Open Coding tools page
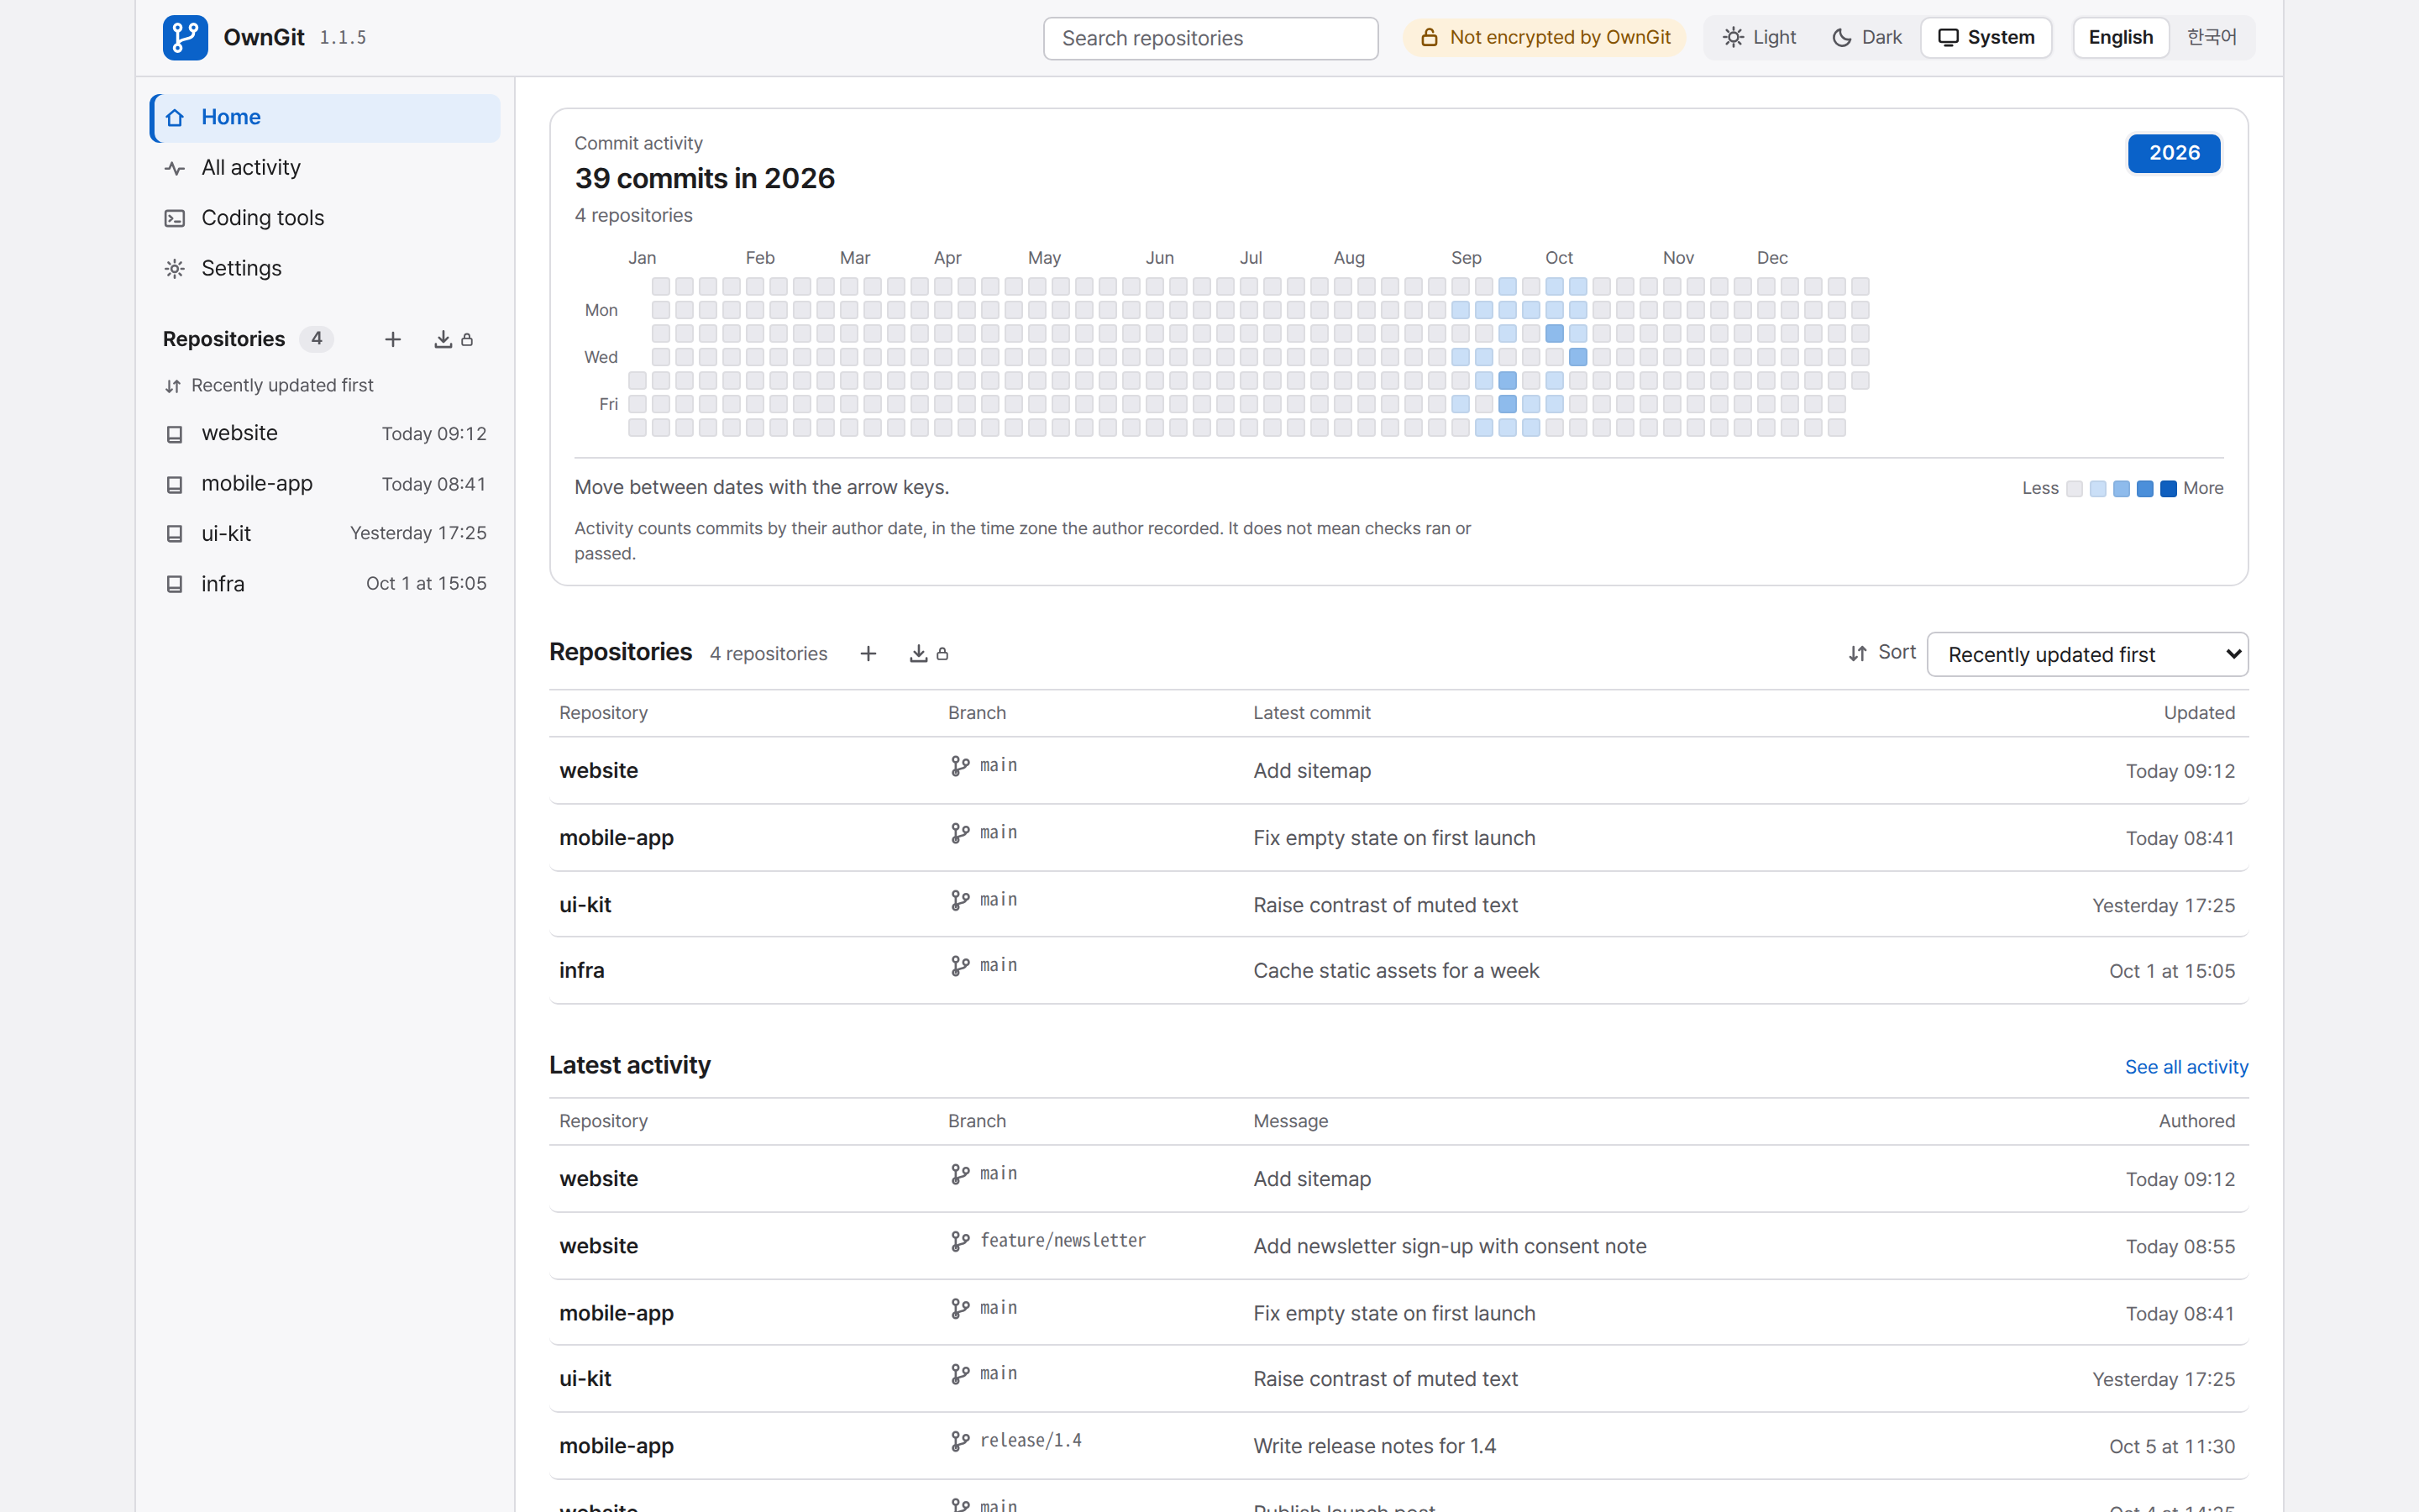The height and width of the screenshot is (1512, 2419). [x=325, y=218]
